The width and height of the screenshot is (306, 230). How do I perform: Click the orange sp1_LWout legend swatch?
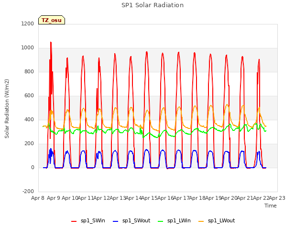coord(201,221)
